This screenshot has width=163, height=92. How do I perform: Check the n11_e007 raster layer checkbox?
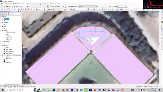click(3, 55)
